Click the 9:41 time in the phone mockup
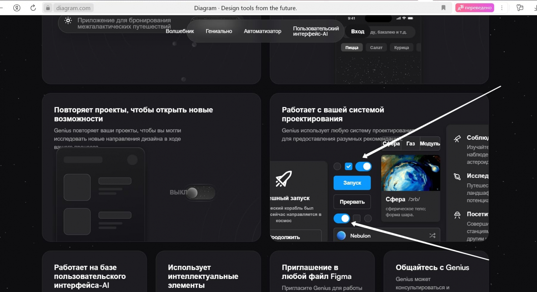Image resolution: width=537 pixels, height=292 pixels. [x=351, y=18]
